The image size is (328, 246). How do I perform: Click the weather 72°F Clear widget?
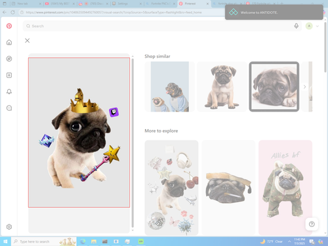[272, 241]
